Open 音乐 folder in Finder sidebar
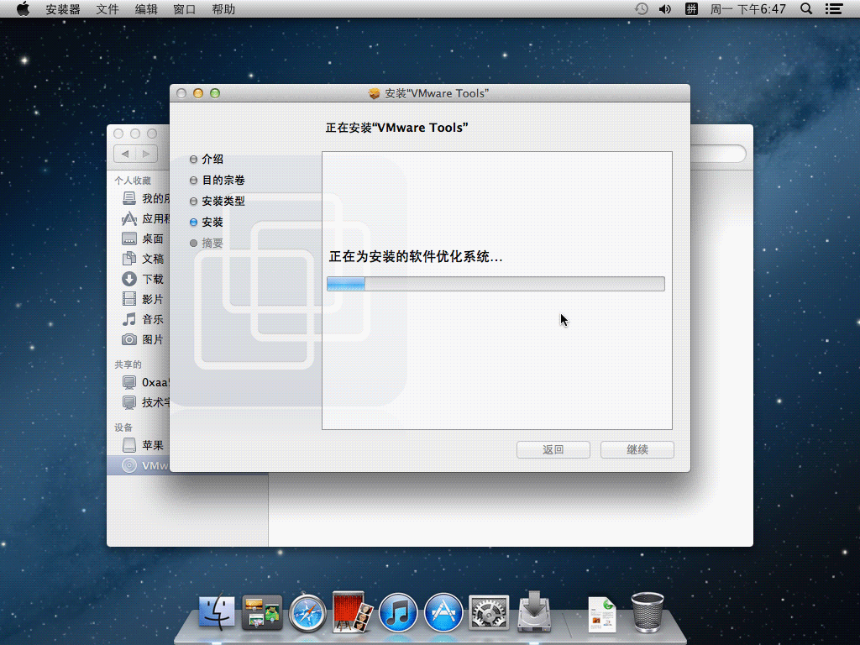 [143, 319]
